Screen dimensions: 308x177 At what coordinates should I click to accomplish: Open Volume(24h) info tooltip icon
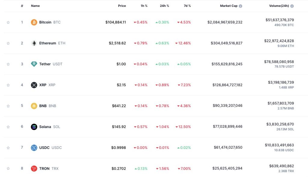pos(292,6)
